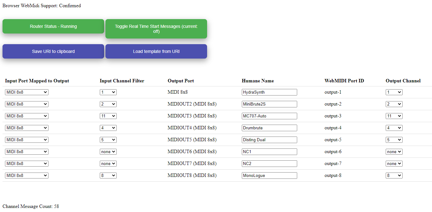432x212 pixels.
Task: Click Save URI to clipboard
Action: (53, 51)
